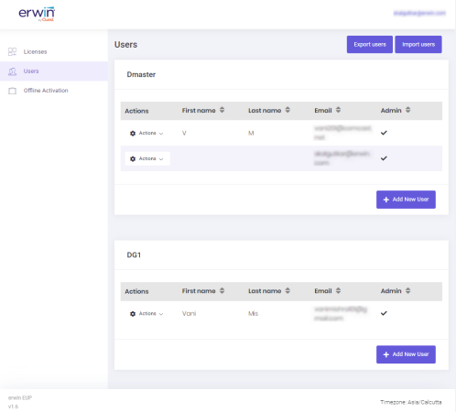Viewport: 456px width, 412px height.
Task: Click the Export users button
Action: [370, 45]
